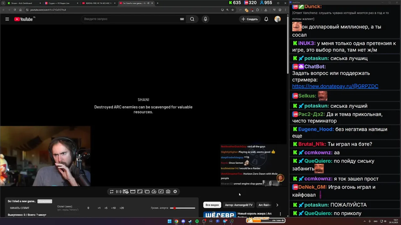Toggle loop icon in player toolbar
The width and height of the screenshot is (401, 225).
coord(112,192)
